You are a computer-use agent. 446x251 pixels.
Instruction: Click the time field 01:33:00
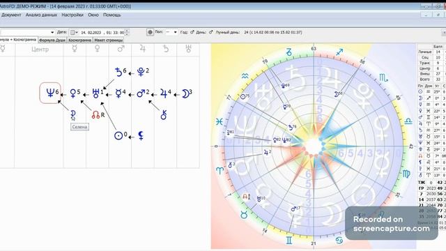coord(115,33)
